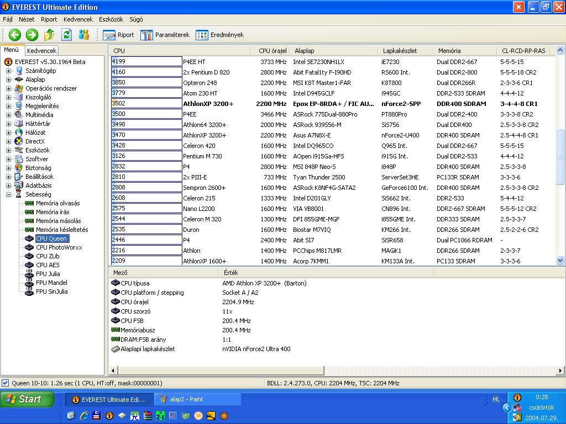566x424 pixels.
Task: Click the green Back arrow toolbar icon
Action: click(x=15, y=35)
